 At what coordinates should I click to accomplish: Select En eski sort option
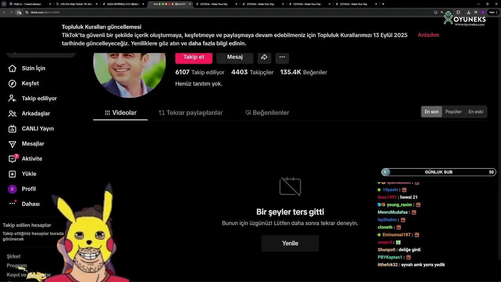[x=476, y=112]
